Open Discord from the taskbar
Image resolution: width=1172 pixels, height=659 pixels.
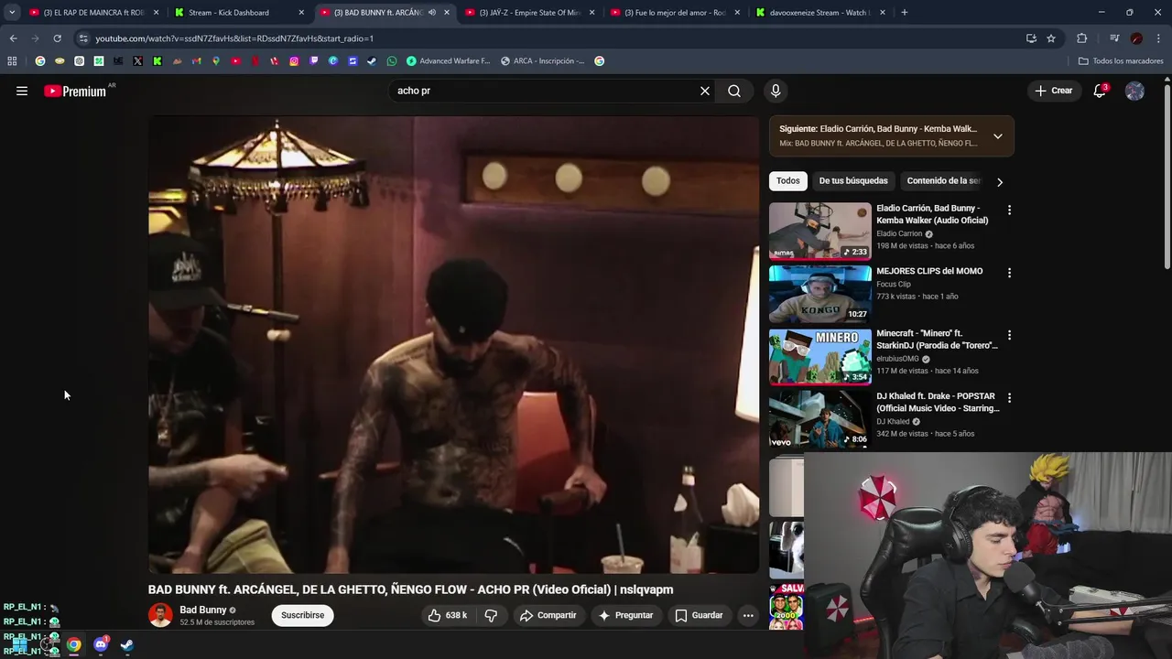click(x=101, y=644)
